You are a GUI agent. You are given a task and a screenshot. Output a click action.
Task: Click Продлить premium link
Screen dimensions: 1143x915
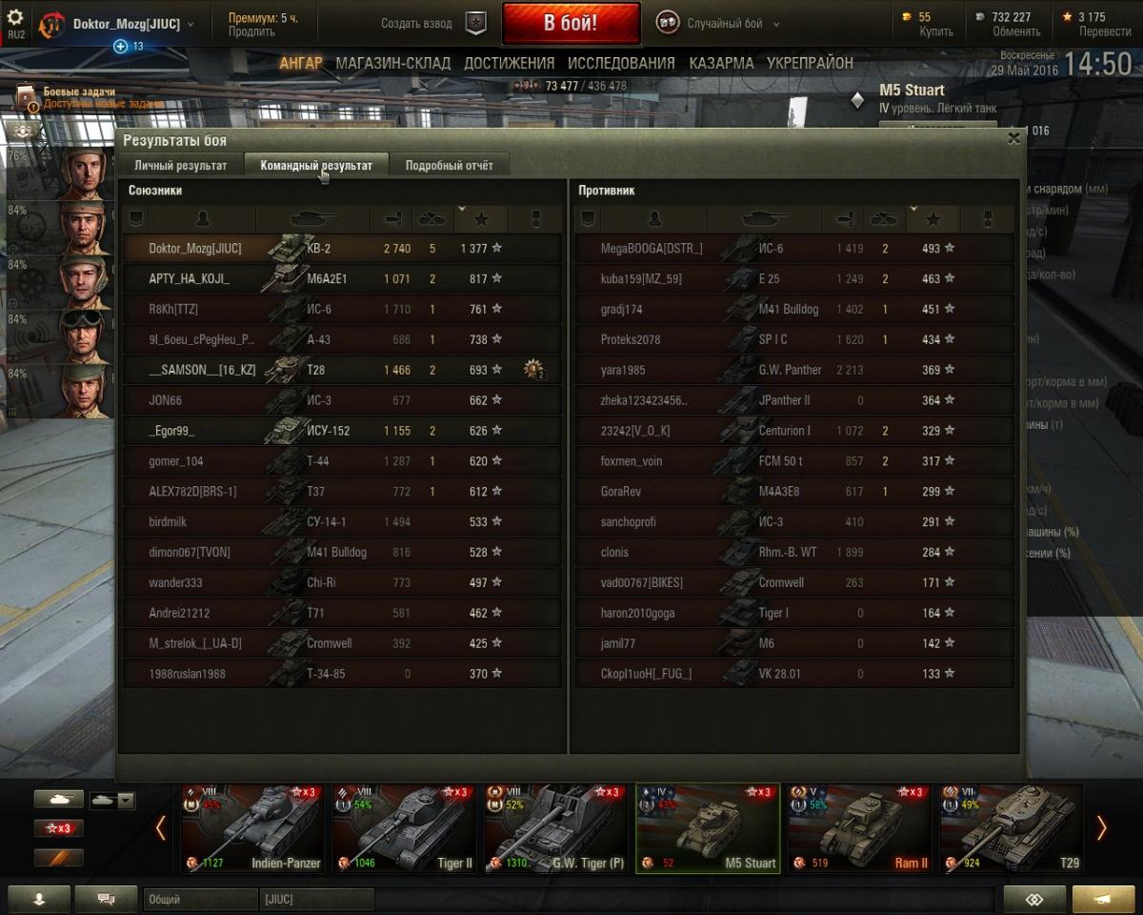tap(251, 31)
